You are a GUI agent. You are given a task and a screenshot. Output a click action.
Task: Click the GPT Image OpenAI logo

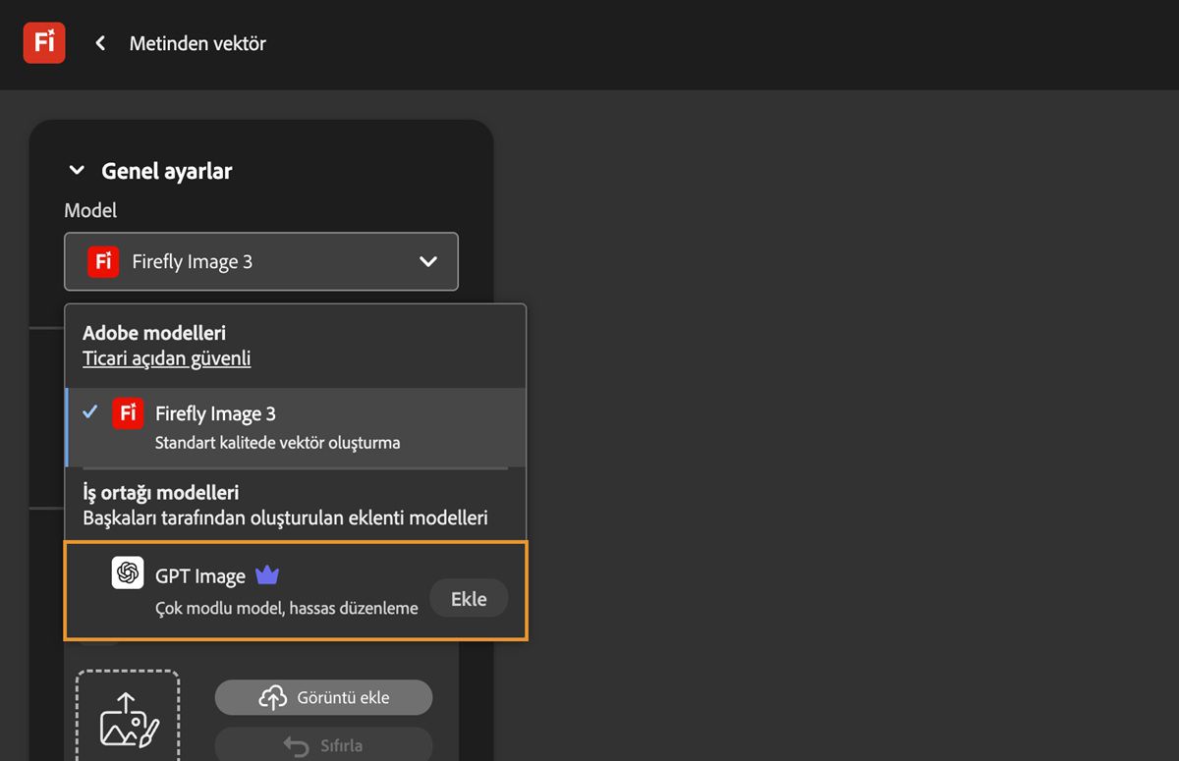tap(128, 572)
